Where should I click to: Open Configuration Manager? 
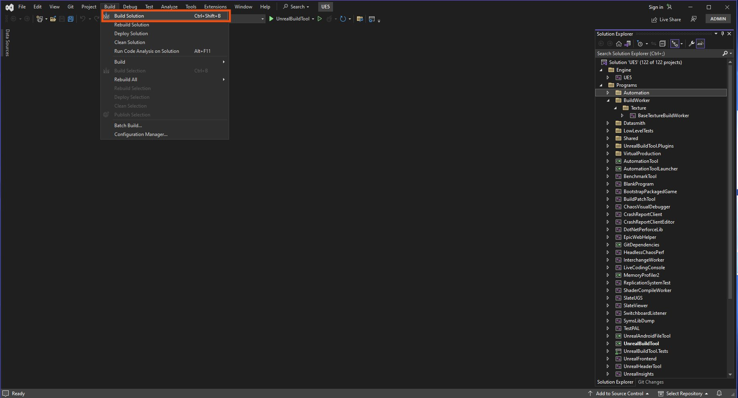click(x=165, y=134)
